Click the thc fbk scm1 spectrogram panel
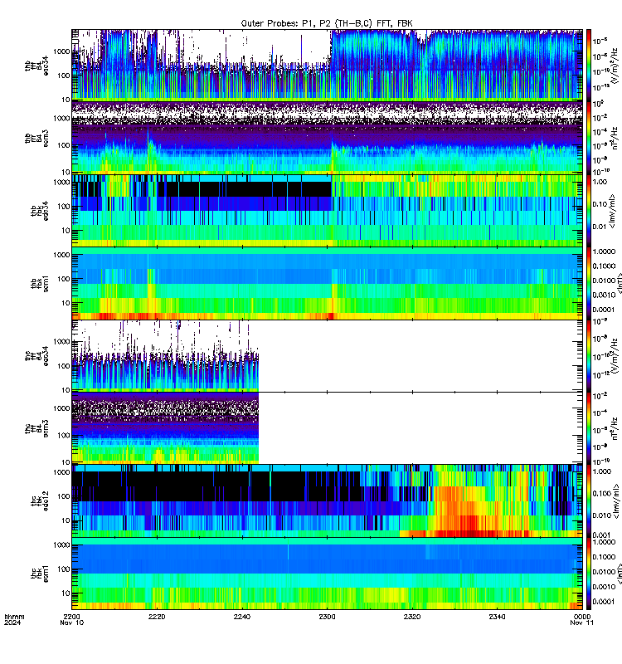 point(327,574)
